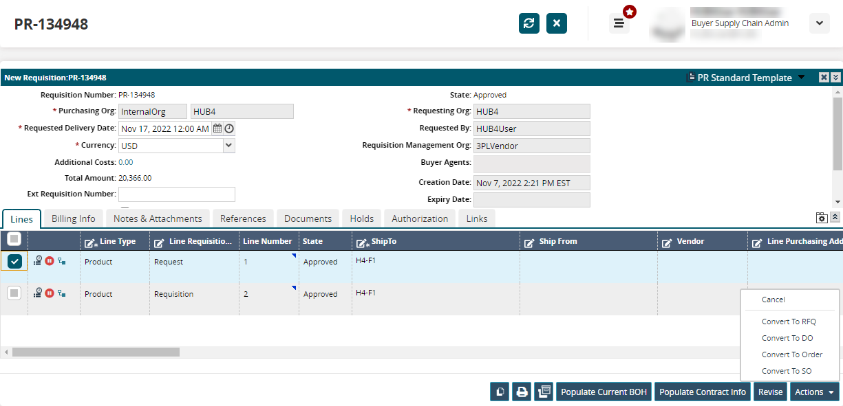The image size is (843, 406).
Task: Click the Request cell in line 1
Action: point(194,266)
